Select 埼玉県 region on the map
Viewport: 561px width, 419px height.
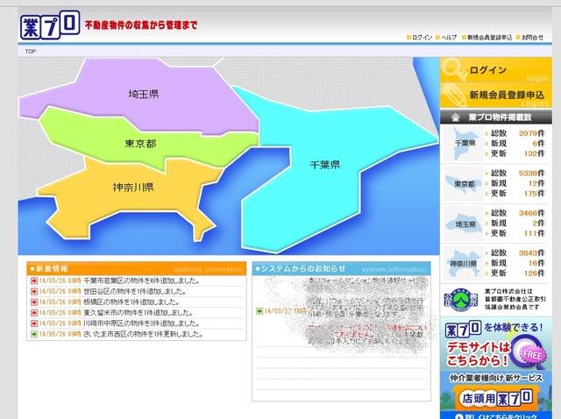(144, 94)
